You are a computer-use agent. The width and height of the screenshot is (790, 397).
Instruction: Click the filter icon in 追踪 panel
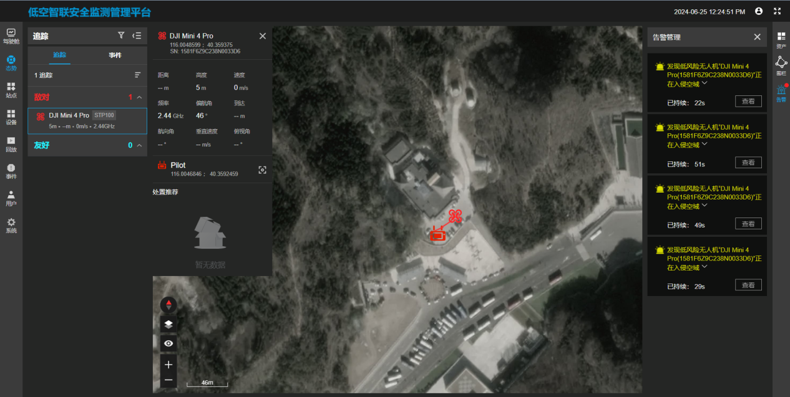pyautogui.click(x=121, y=36)
